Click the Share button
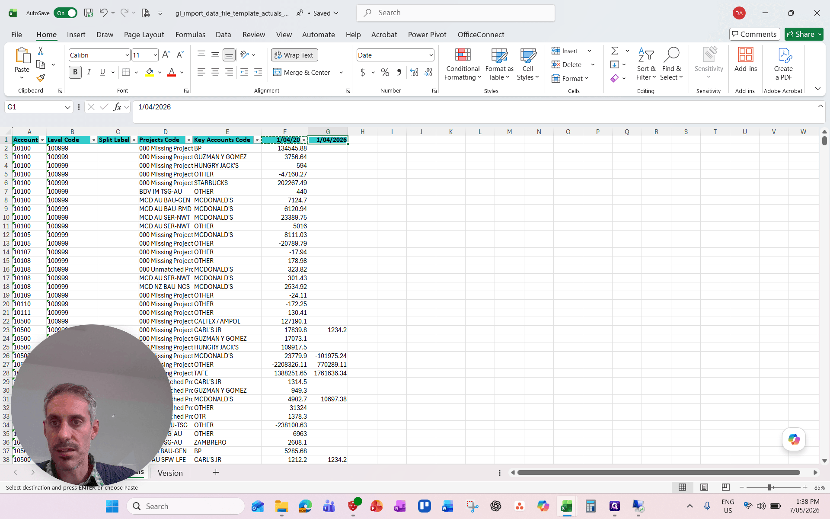Image resolution: width=830 pixels, height=519 pixels. click(804, 34)
